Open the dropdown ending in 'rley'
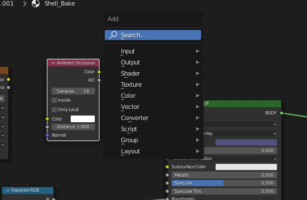This screenshot has height=200, width=307. tap(240, 133)
